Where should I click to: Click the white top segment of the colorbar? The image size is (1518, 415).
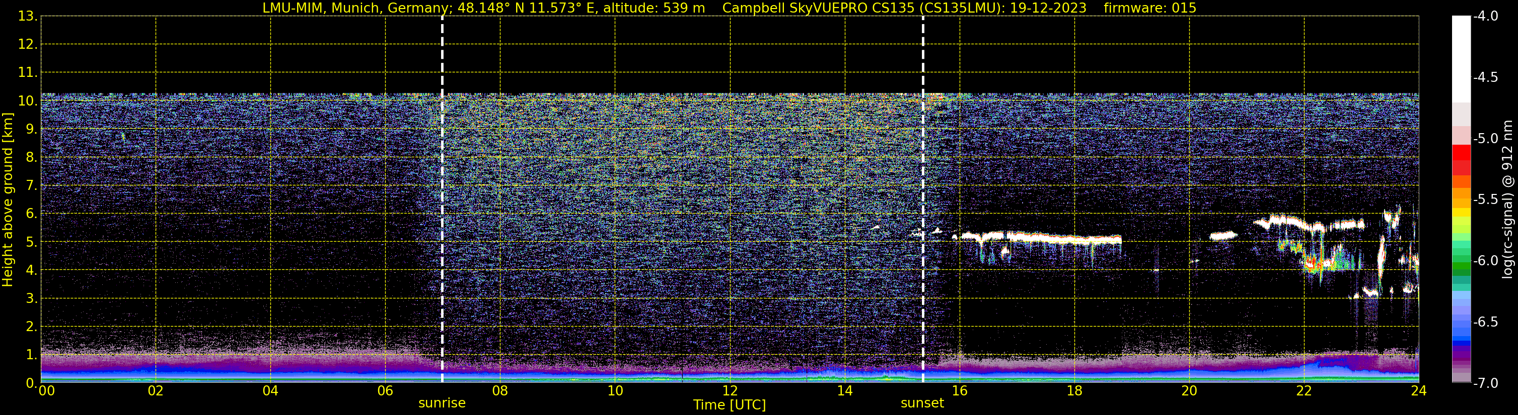(x=1462, y=59)
